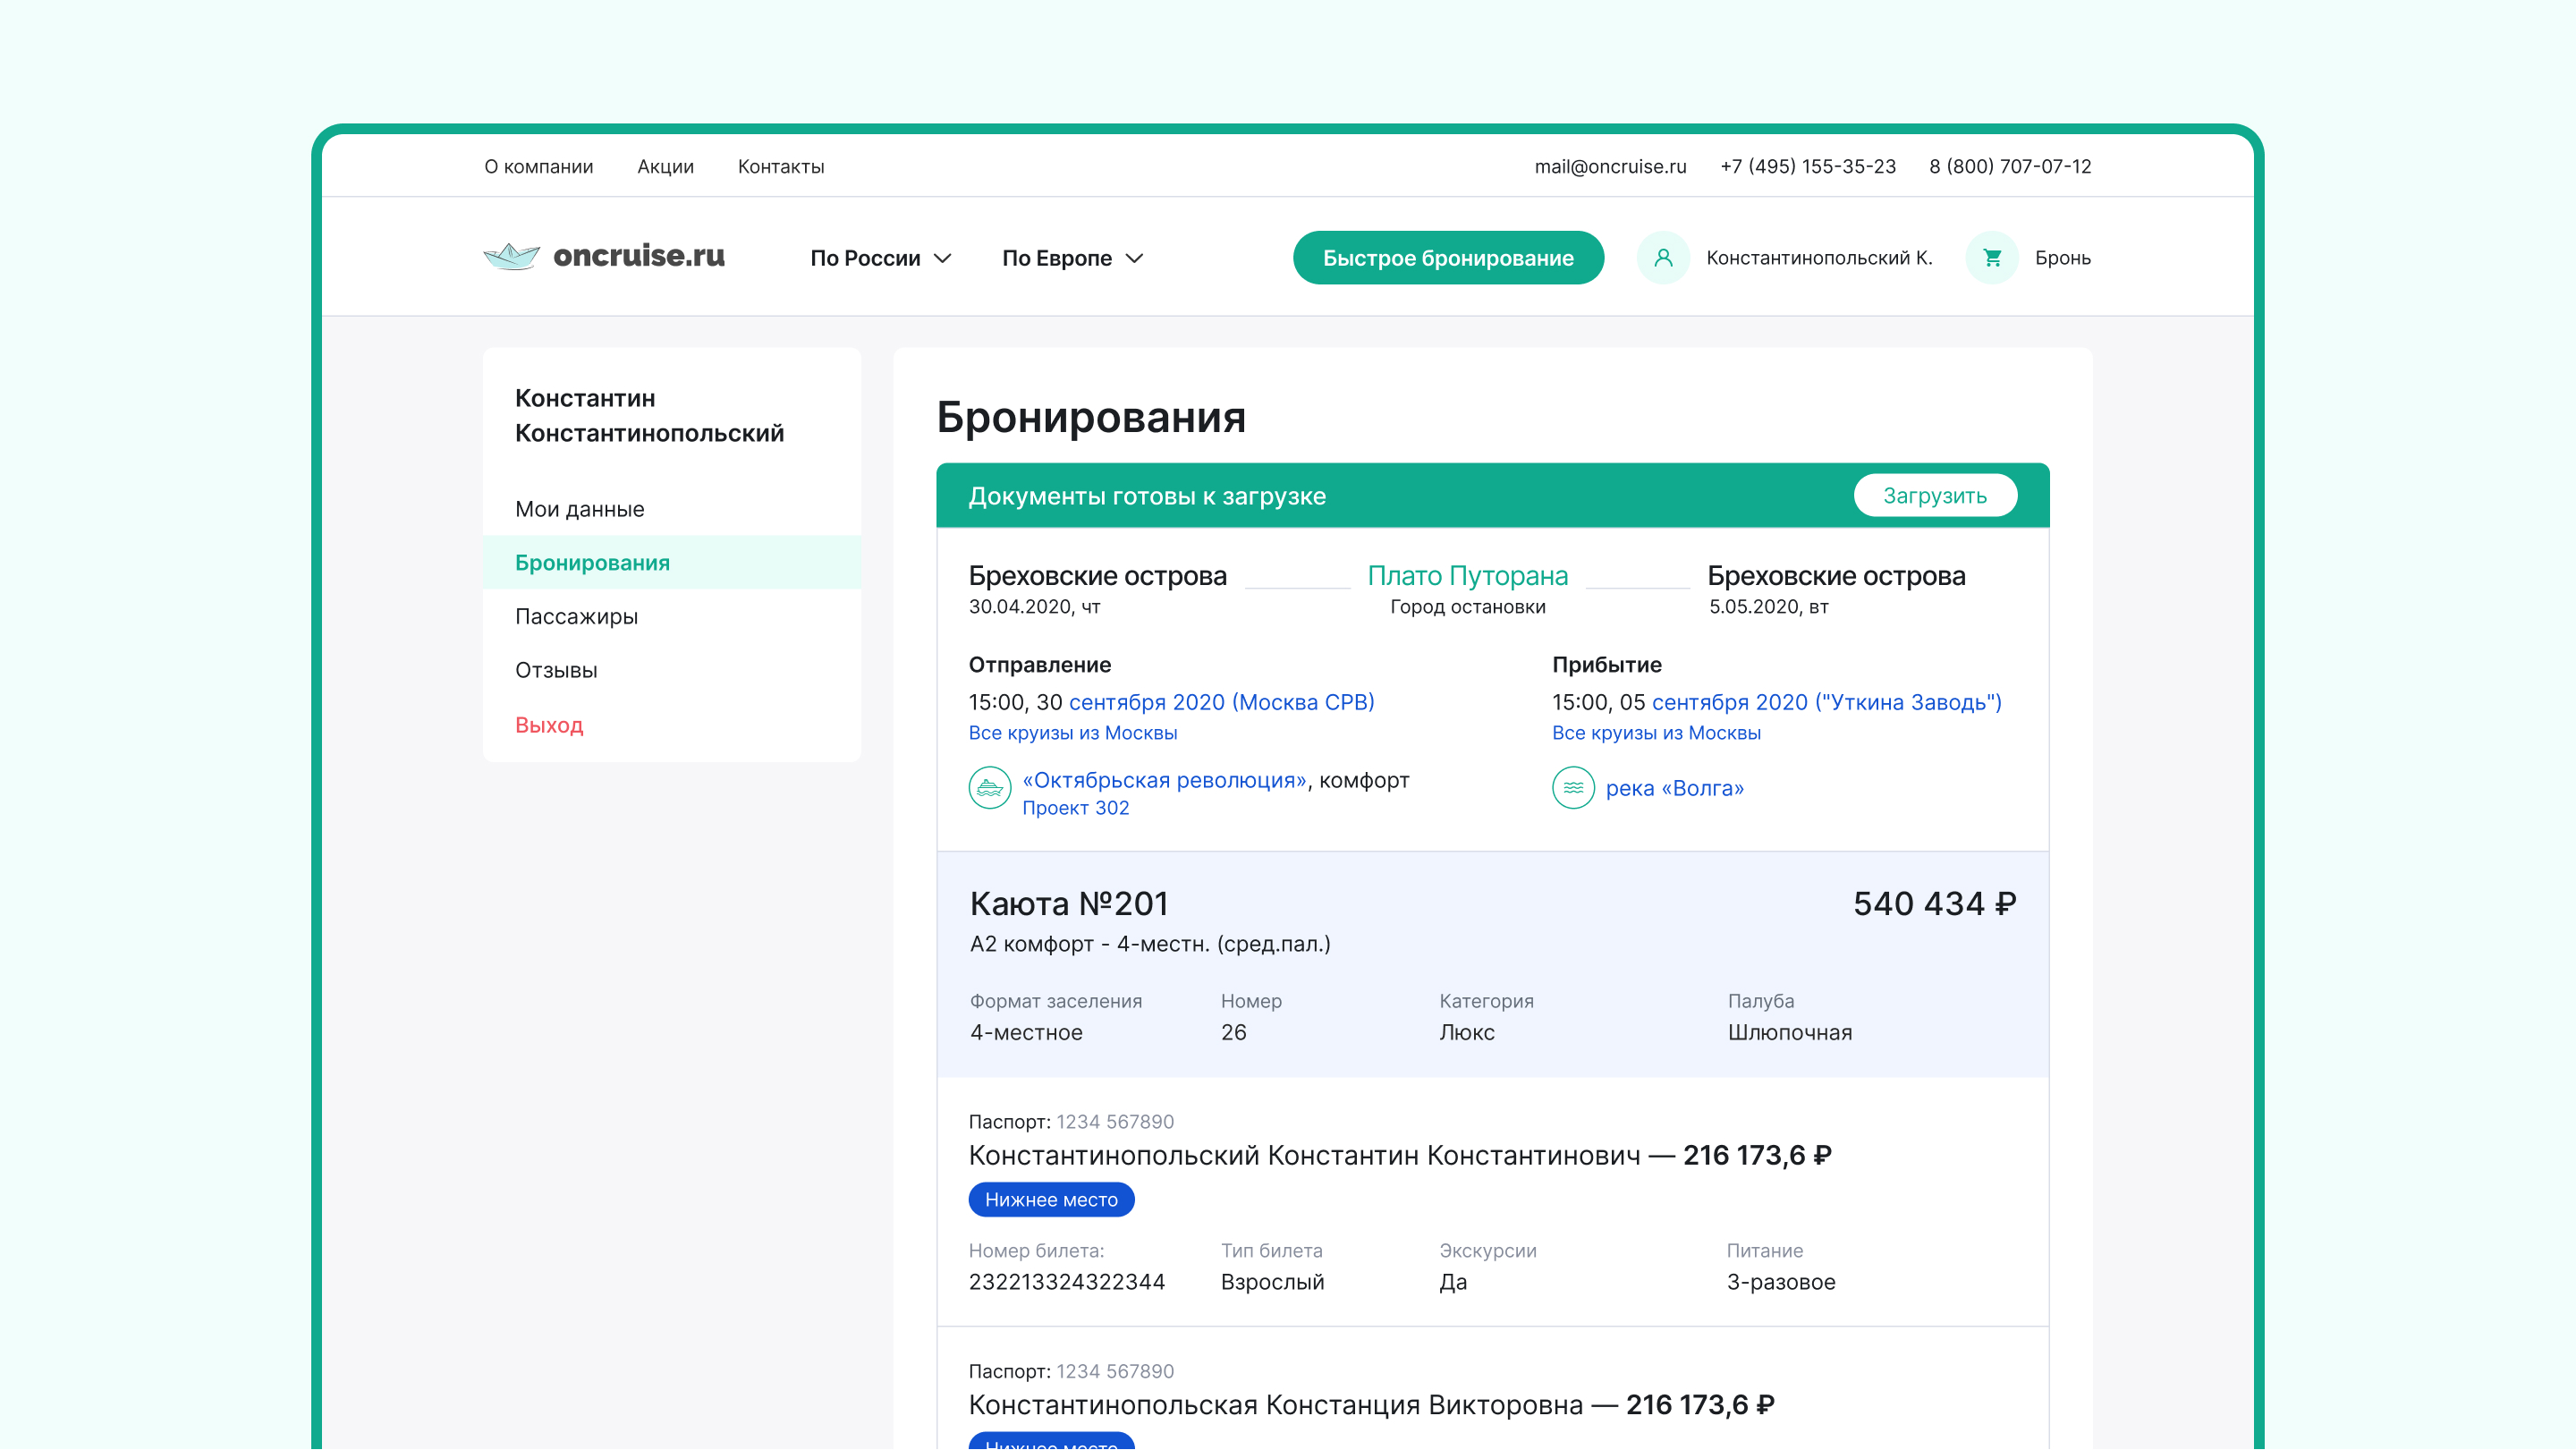This screenshot has height=1450, width=2576.
Task: Click the ship icon beside «Октябрьская революция»
Action: pos(989,788)
